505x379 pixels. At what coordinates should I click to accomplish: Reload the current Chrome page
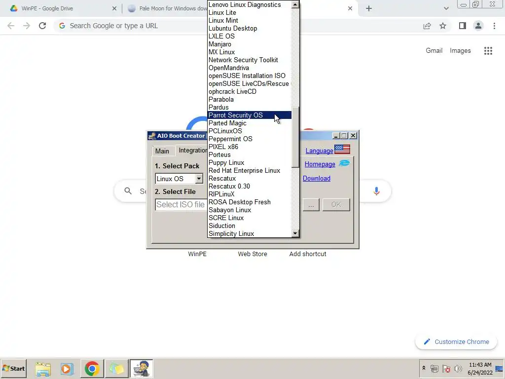[x=42, y=26]
